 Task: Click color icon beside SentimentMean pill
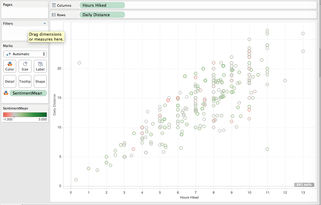click(6, 93)
